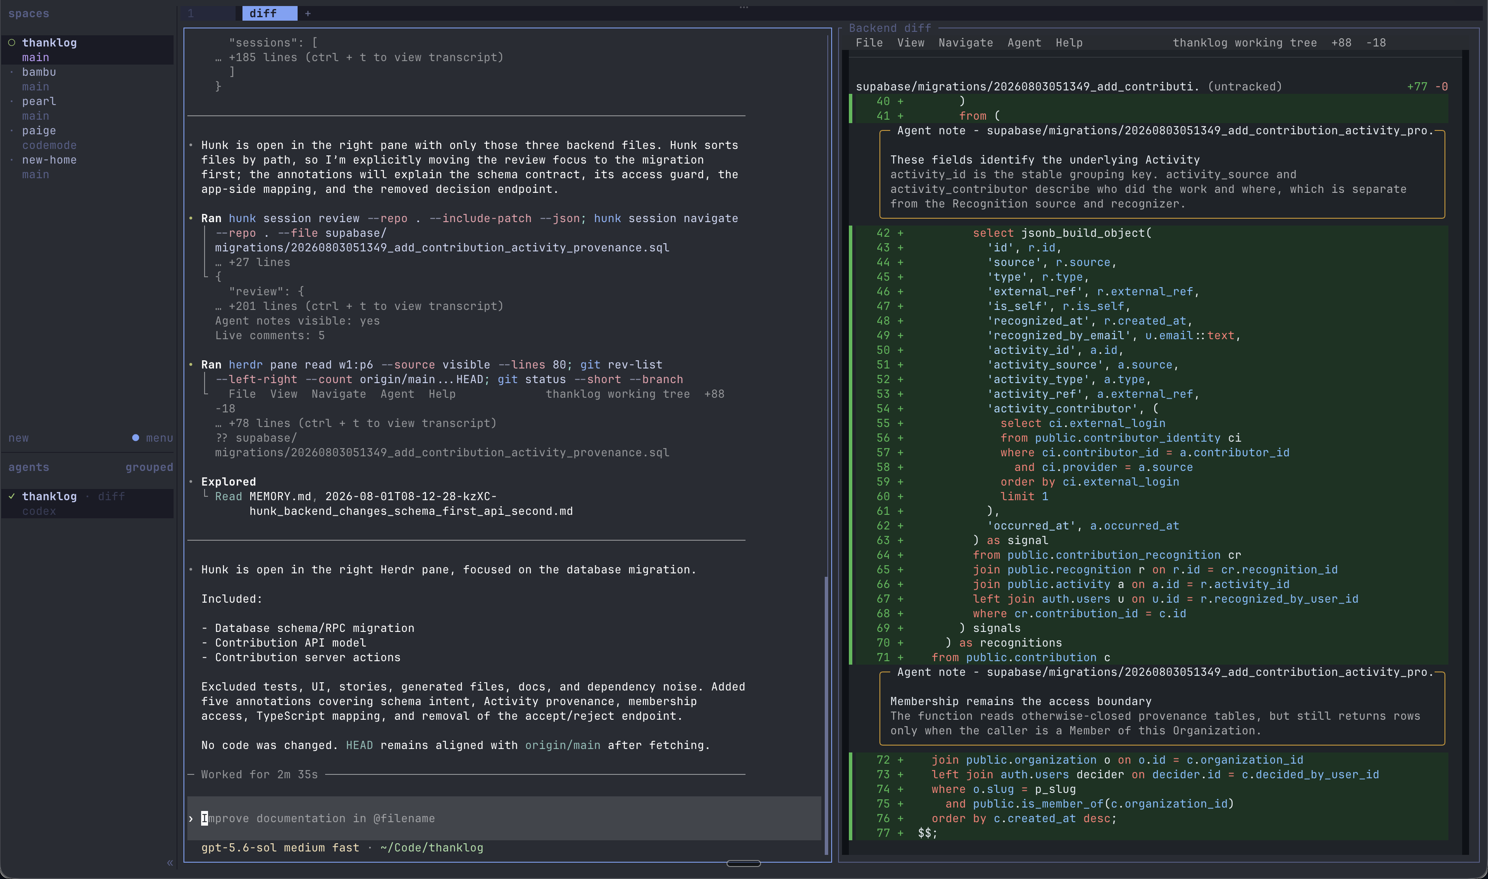Click the MEMORY.md file name

(280, 496)
